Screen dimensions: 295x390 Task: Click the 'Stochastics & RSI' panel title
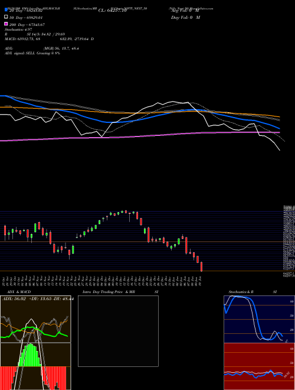tap(253, 292)
